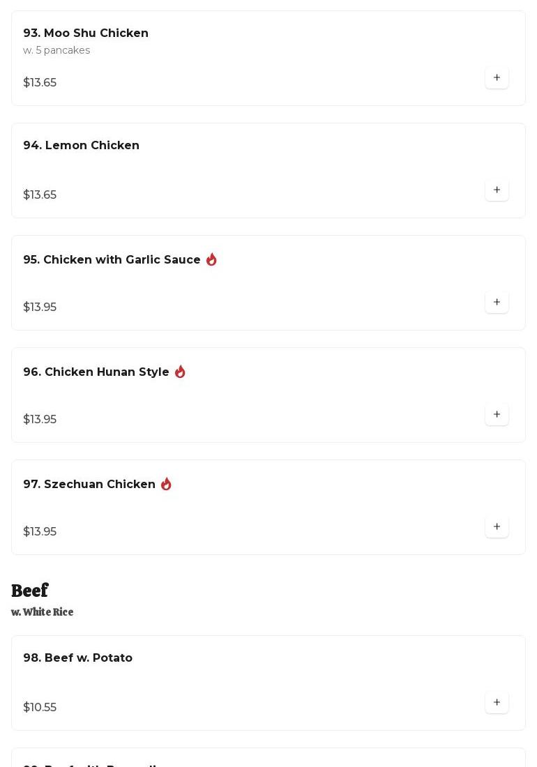Click the "w. White Rice" subtitle

pyautogui.click(x=42, y=612)
